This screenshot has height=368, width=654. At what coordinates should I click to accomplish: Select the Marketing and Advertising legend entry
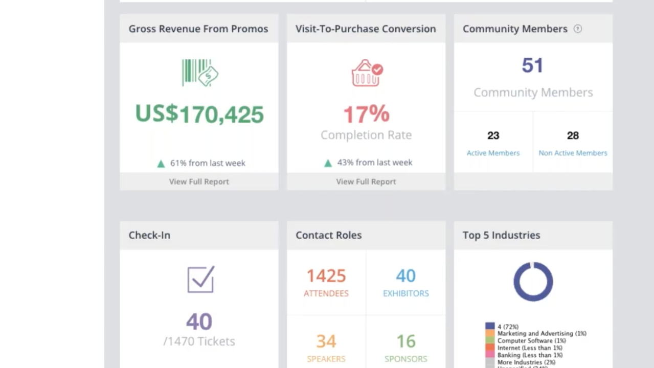[x=542, y=333]
